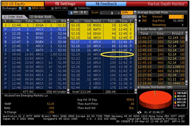Select the NSDQ bid row at 51.96

point(35,71)
